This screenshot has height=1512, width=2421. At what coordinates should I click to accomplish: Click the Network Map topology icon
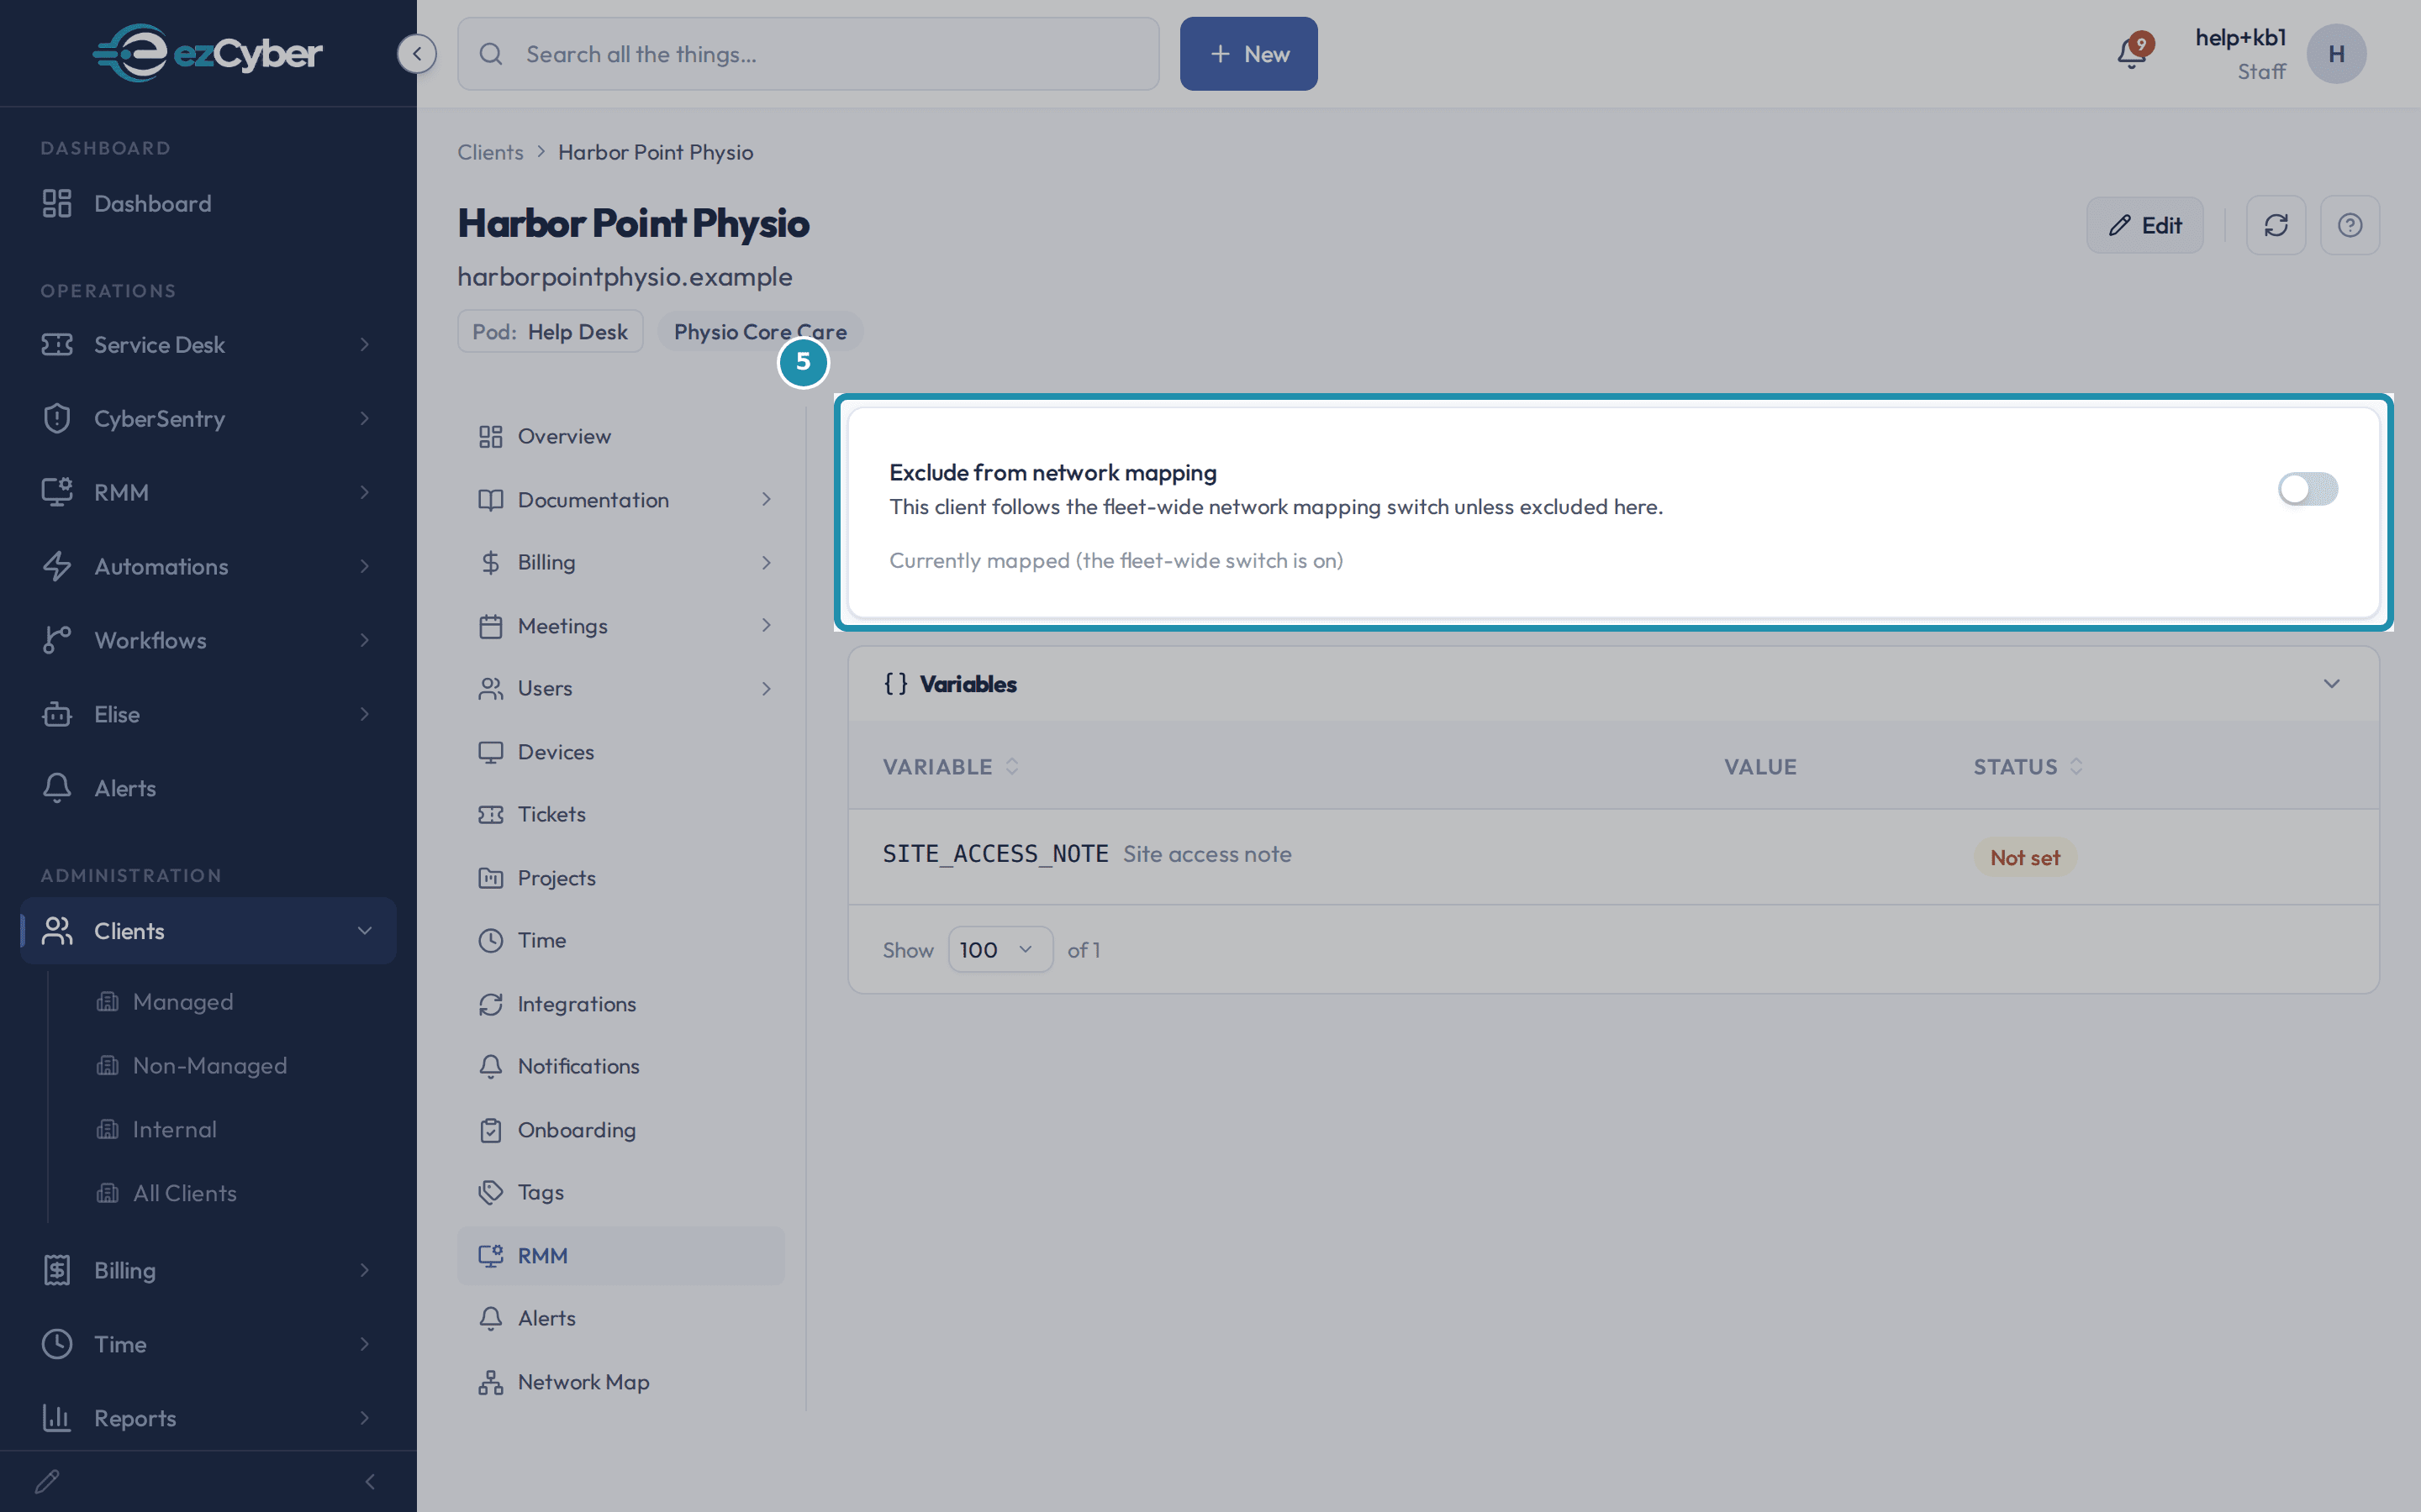tap(490, 1382)
